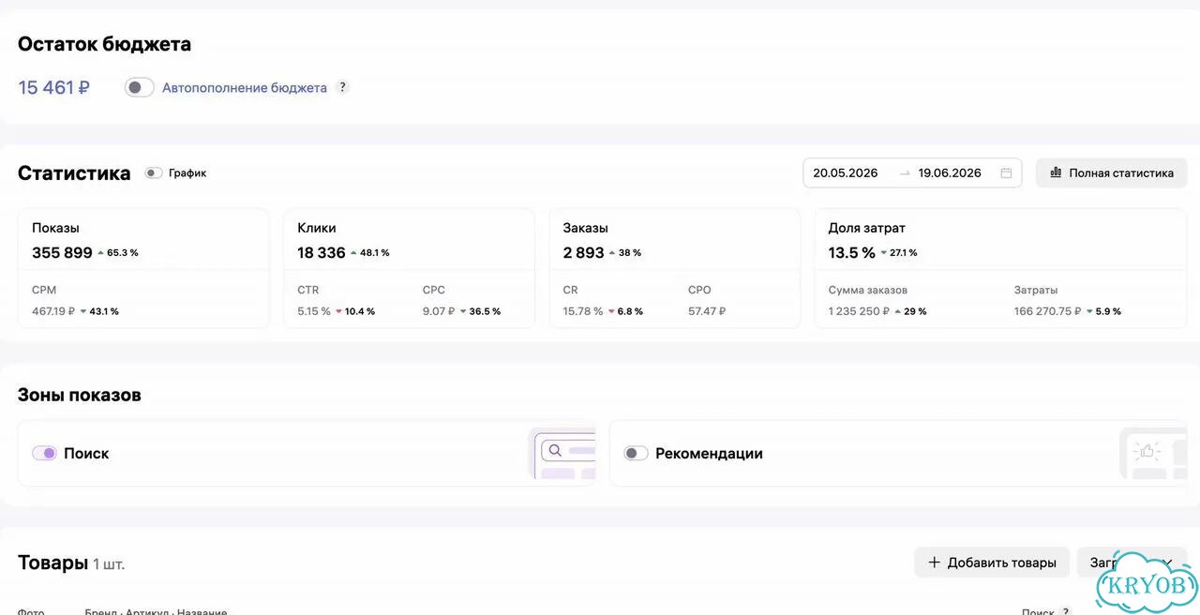Open the calendar icon in date range
This screenshot has width=1200, height=615.
(x=1006, y=172)
